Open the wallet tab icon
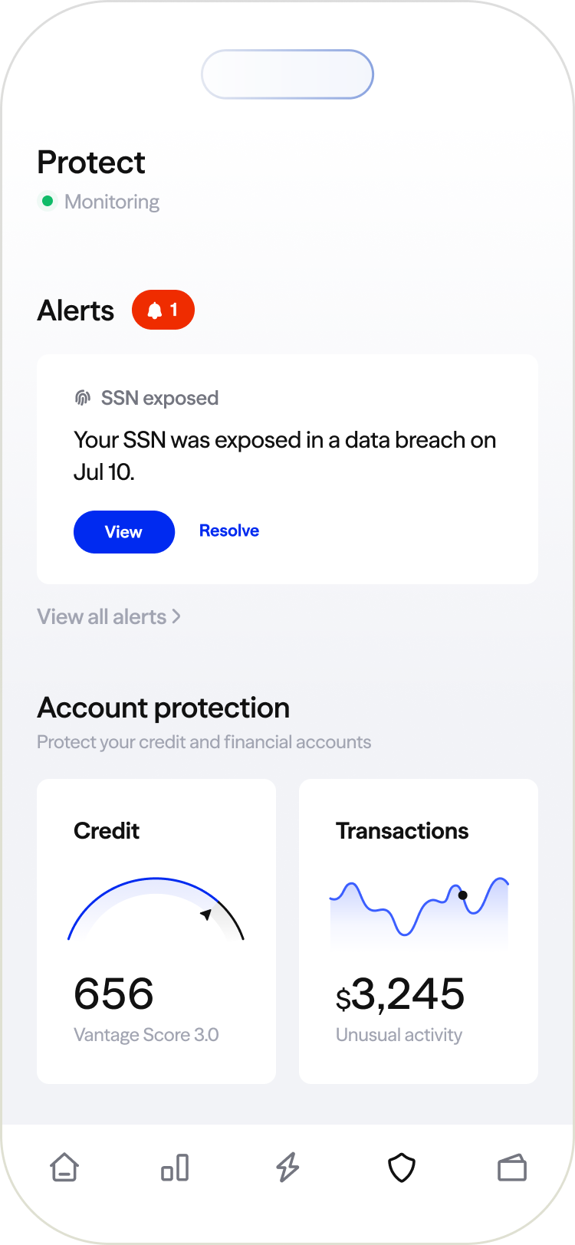 click(511, 1168)
